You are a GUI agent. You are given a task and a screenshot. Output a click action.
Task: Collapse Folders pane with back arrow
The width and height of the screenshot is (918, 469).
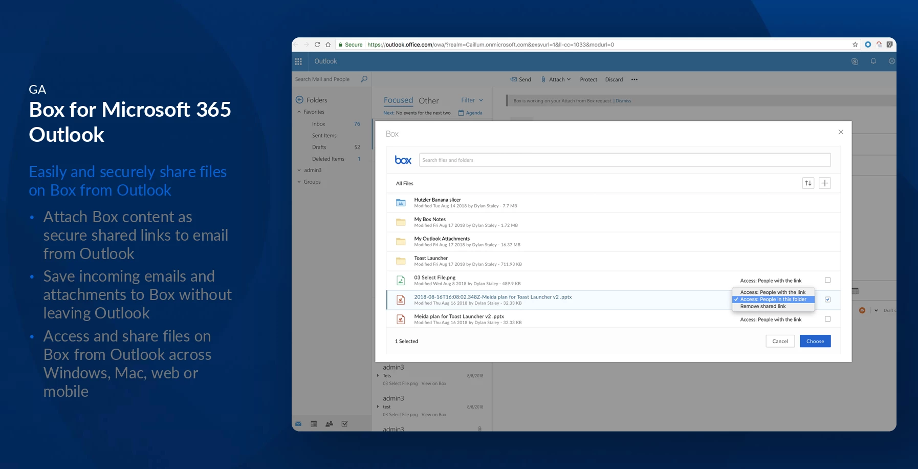click(x=299, y=100)
